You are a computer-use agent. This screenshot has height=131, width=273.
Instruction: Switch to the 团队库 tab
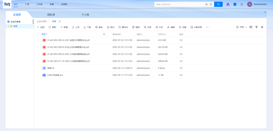click(x=51, y=15)
